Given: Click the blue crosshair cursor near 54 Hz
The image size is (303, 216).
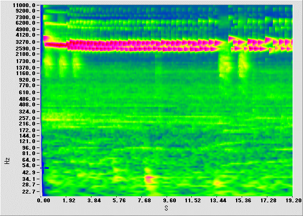Looking at the screenshot, I should click(43, 168).
